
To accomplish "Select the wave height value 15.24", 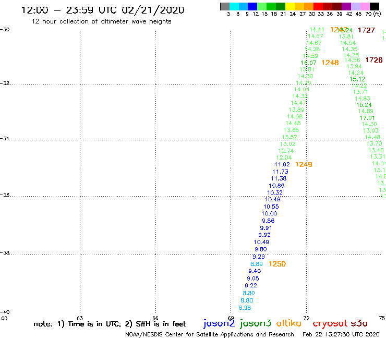I will pos(364,105).
